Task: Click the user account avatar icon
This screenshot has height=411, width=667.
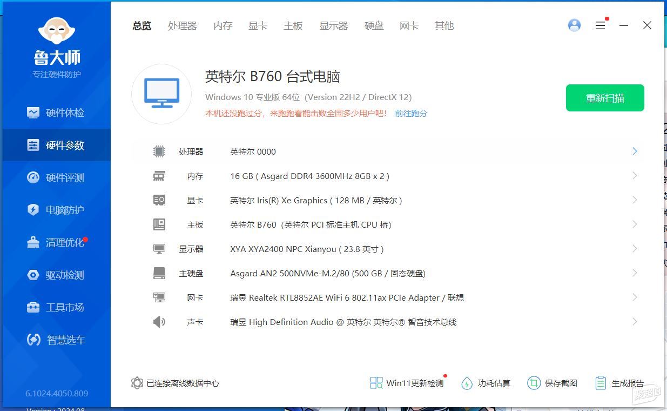Action: point(574,25)
